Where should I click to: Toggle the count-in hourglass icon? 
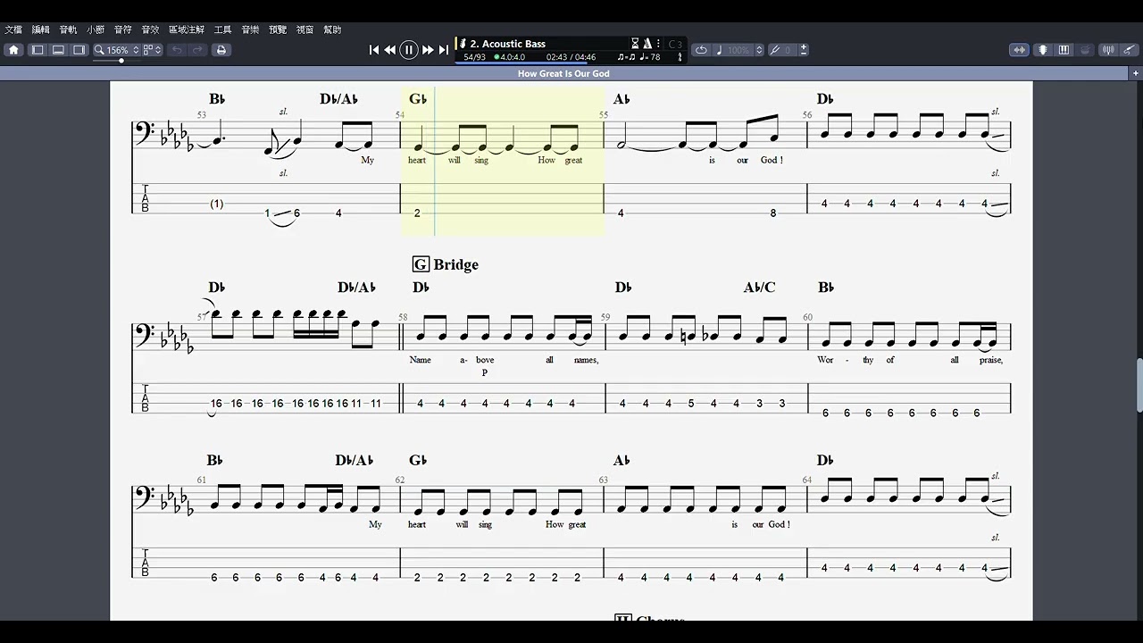point(635,44)
